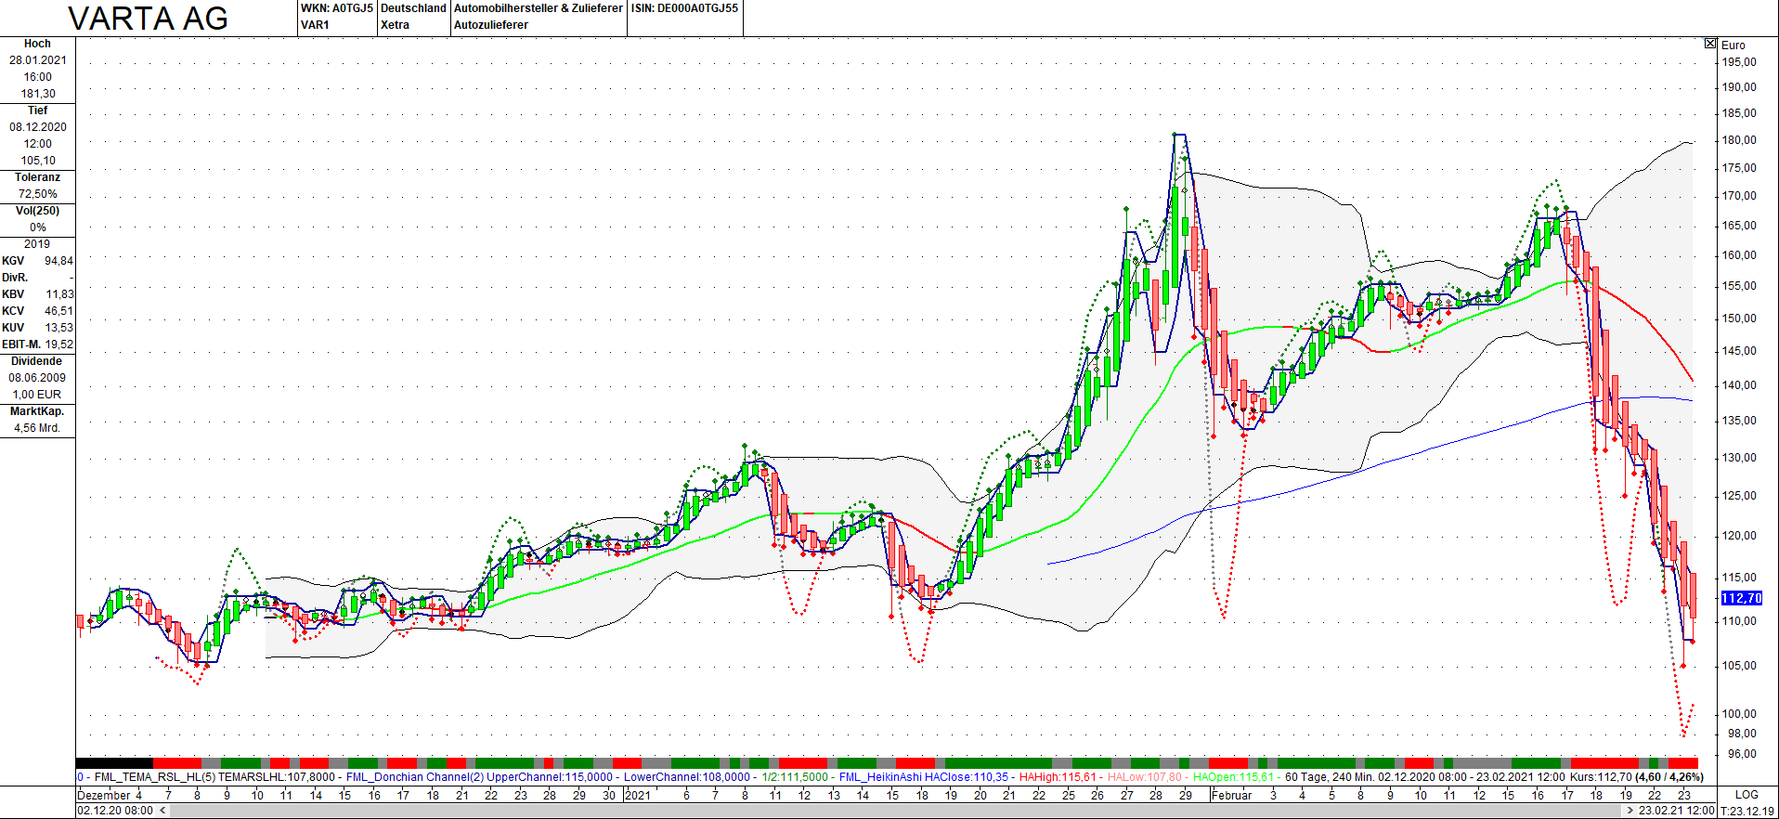Click the ISIN: DE000A0TGJ55 field
The height and width of the screenshot is (819, 1779).
click(x=685, y=8)
